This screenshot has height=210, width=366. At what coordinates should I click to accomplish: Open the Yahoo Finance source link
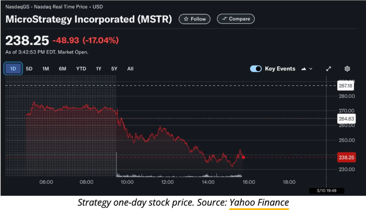[260, 202]
